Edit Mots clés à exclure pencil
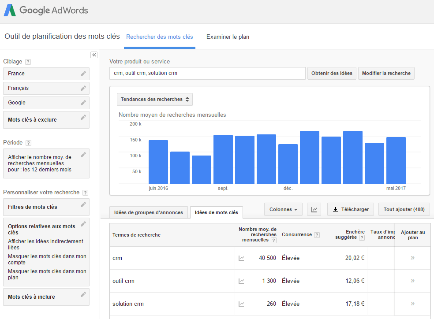 (x=83, y=118)
